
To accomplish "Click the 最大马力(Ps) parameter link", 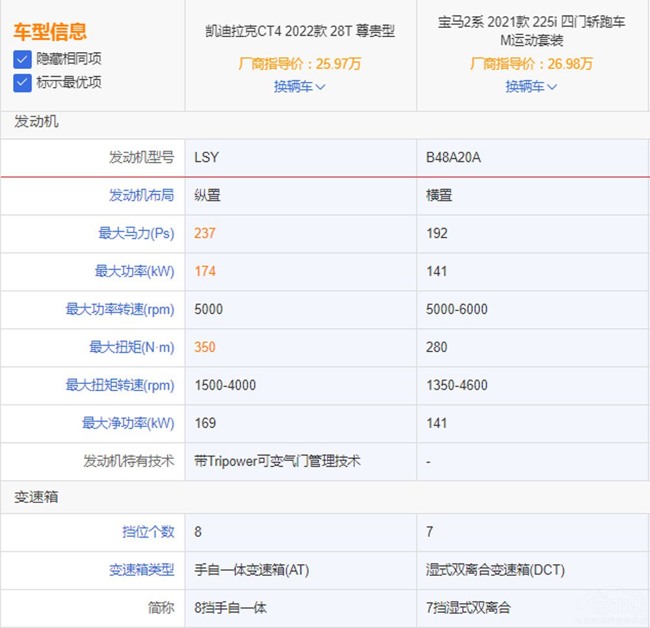I will pos(136,234).
